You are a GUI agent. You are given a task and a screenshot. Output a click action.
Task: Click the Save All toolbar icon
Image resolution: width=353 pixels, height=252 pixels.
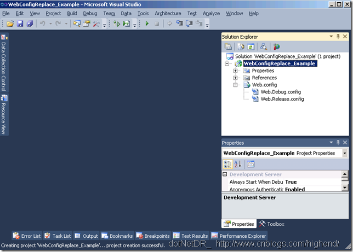coord(30,24)
